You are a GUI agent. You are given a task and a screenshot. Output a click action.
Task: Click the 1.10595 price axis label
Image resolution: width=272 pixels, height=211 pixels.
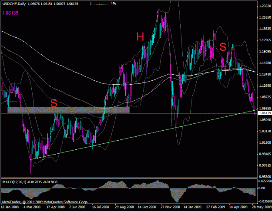pyautogui.click(x=265, y=86)
